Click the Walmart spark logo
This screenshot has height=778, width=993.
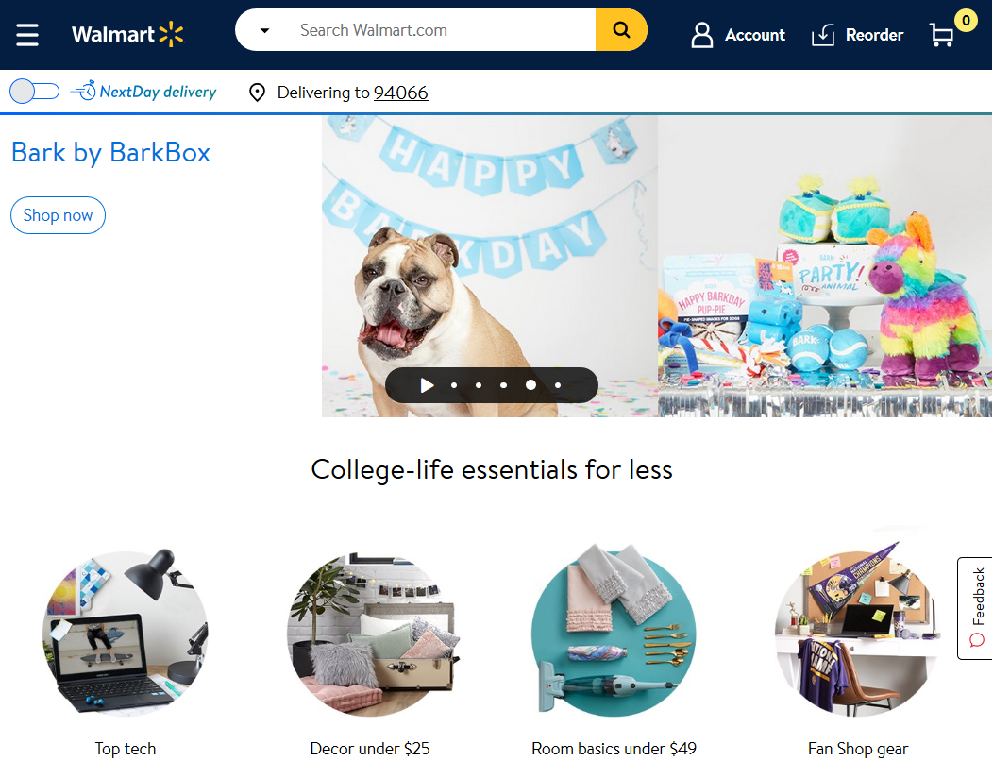[171, 34]
